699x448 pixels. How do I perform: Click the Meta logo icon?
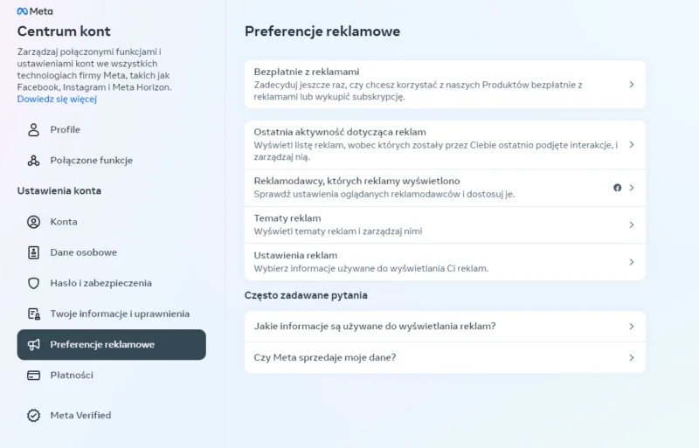click(23, 11)
